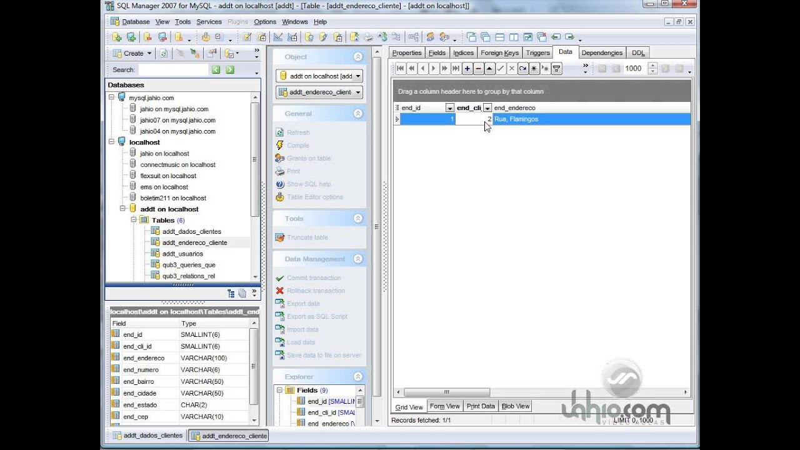The width and height of the screenshot is (800, 450).
Task: Activate the addt_dados_clientes window tab at bottom
Action: point(147,436)
